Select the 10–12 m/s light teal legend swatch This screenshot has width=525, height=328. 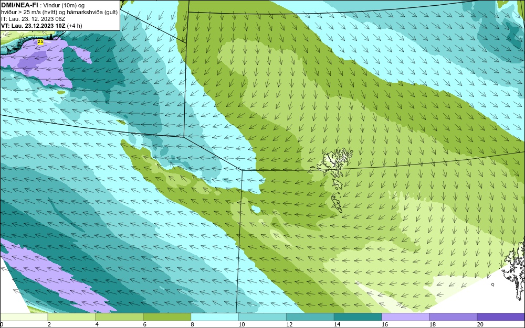262,317
